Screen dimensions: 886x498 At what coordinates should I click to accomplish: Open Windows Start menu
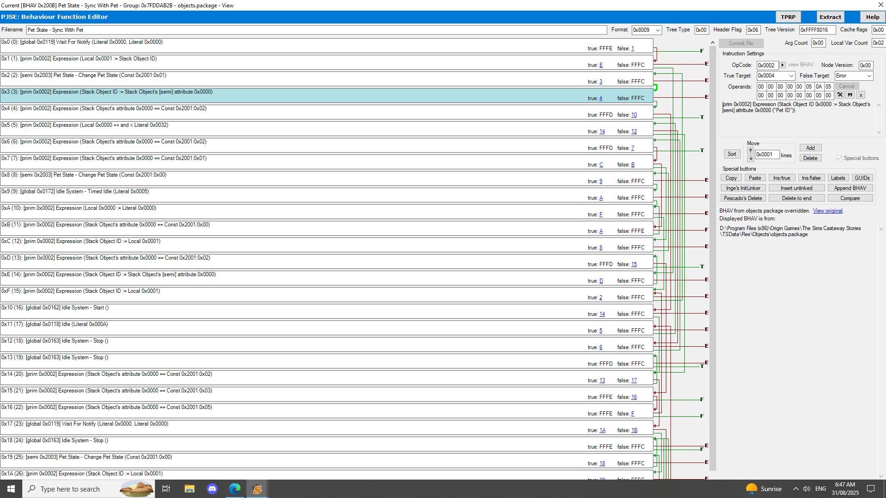11,489
